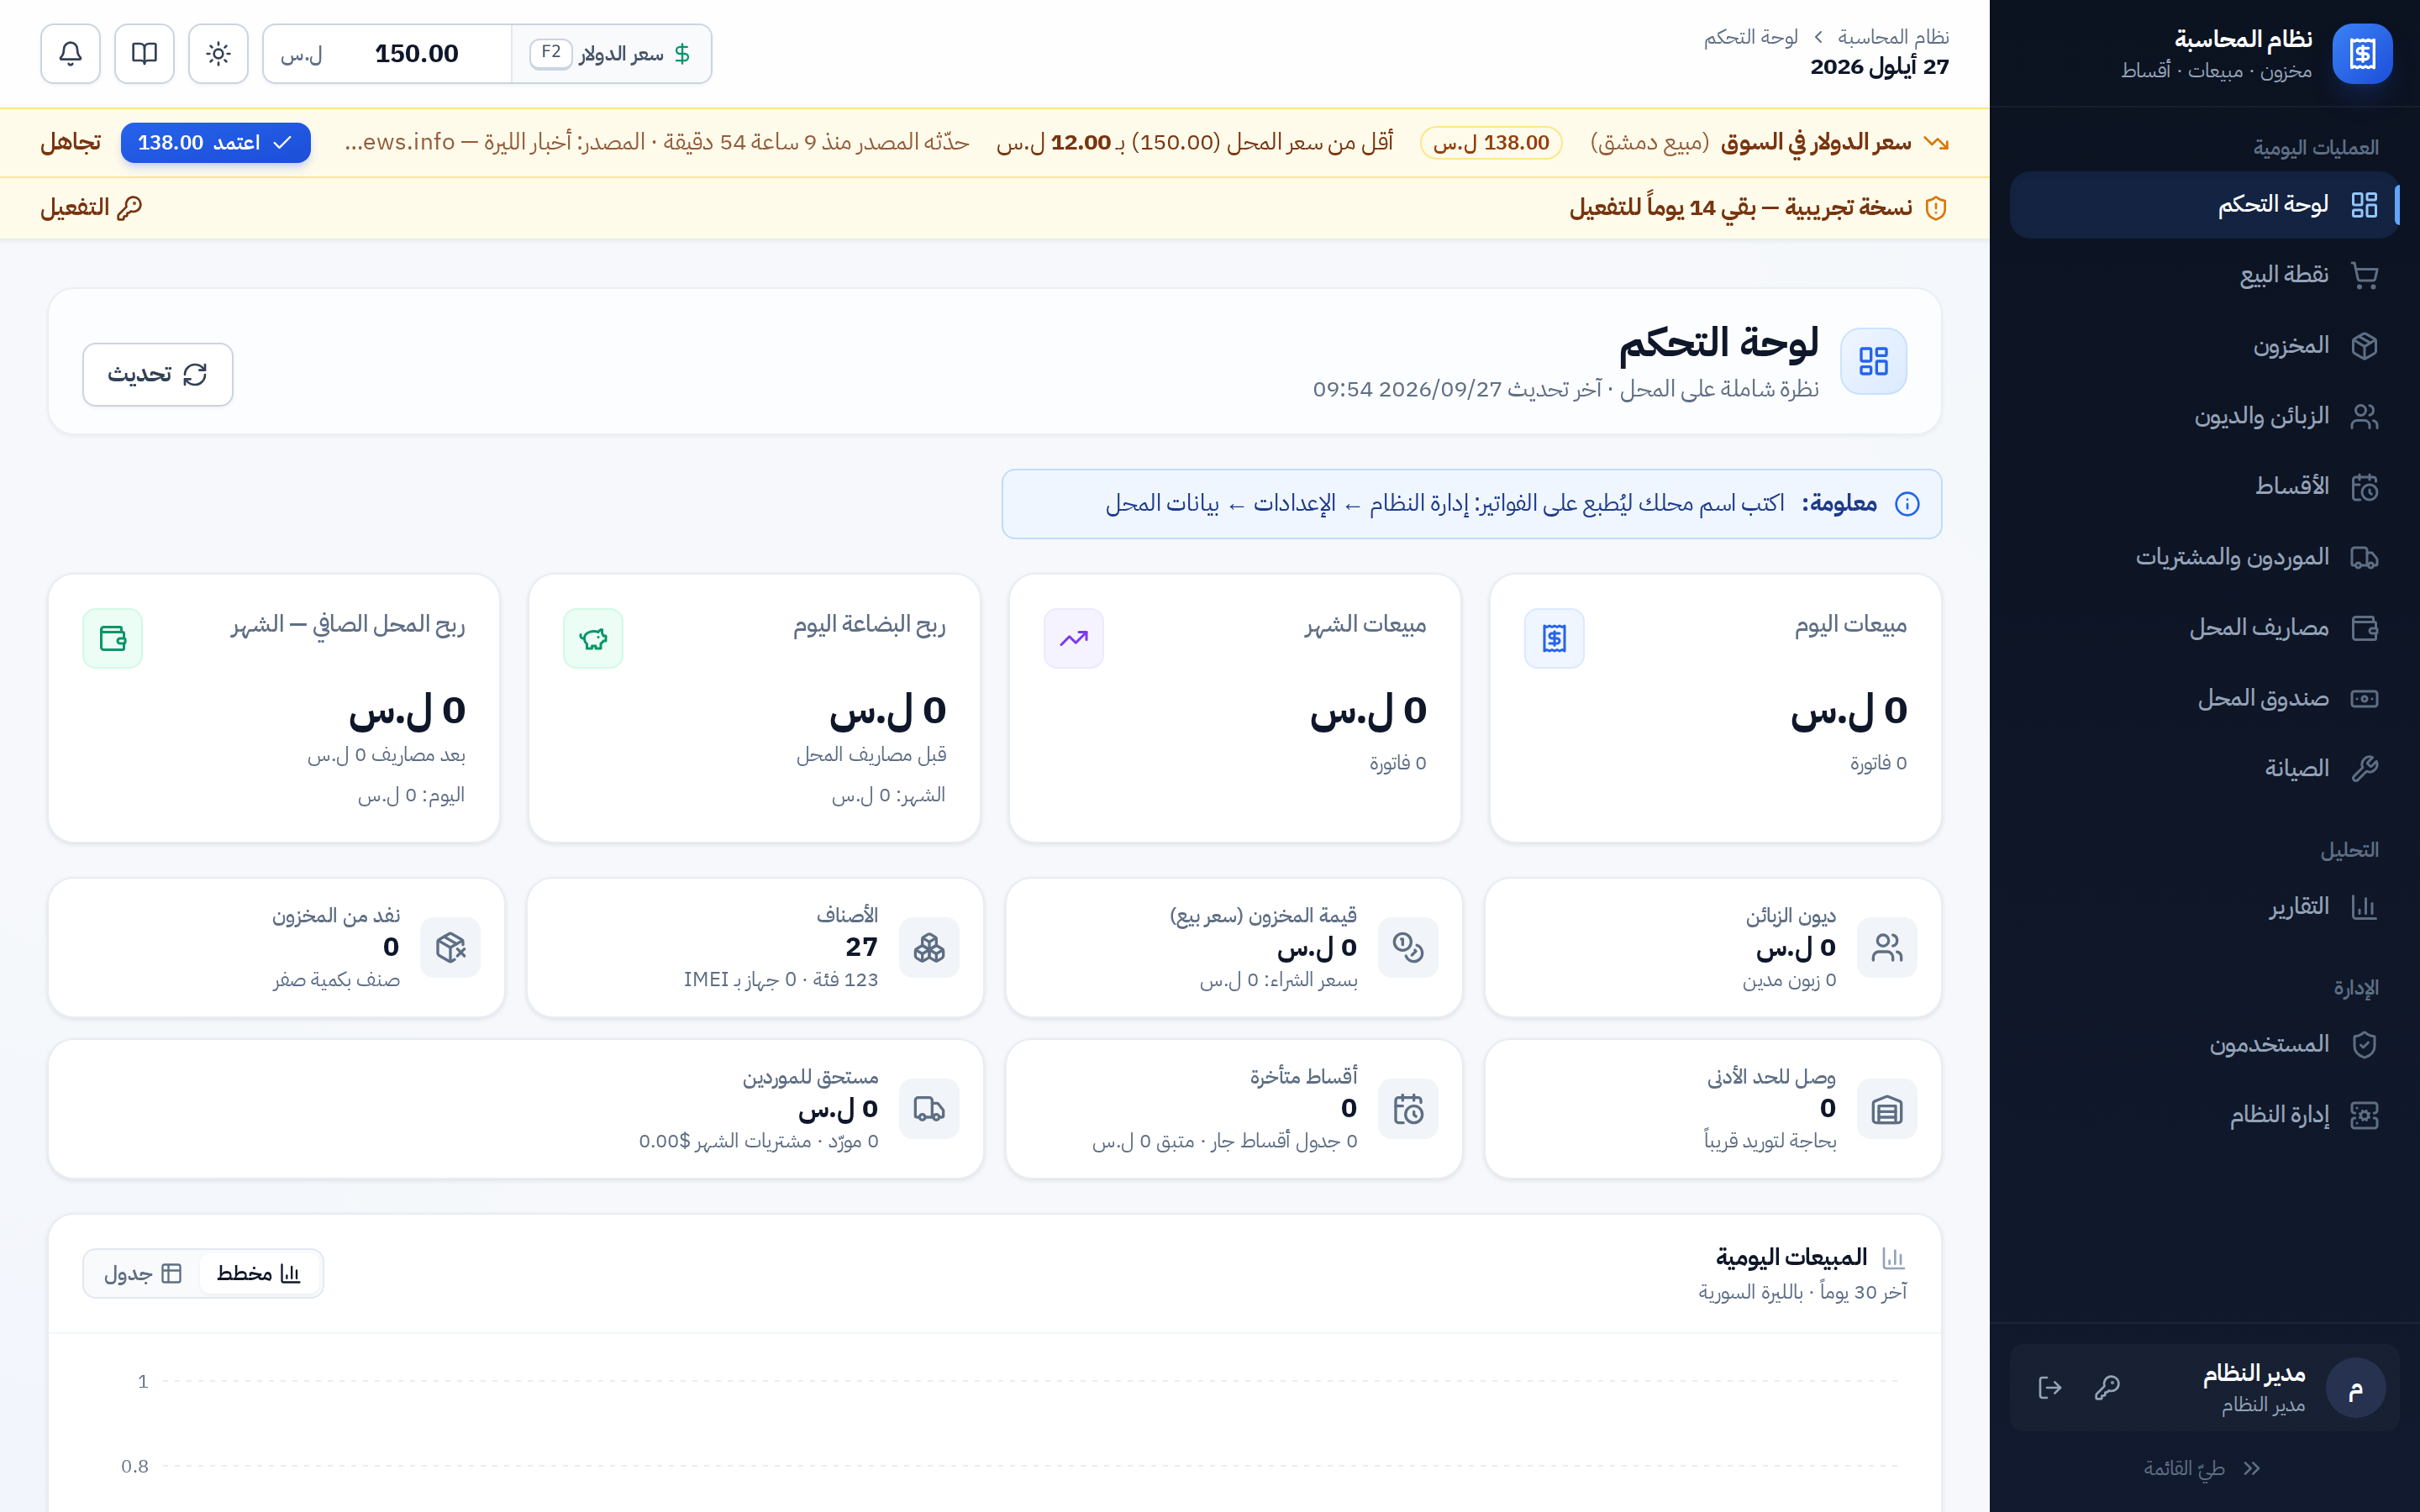Click the key icon beside مدير النظام
Image resolution: width=2420 pixels, height=1512 pixels.
(2107, 1387)
